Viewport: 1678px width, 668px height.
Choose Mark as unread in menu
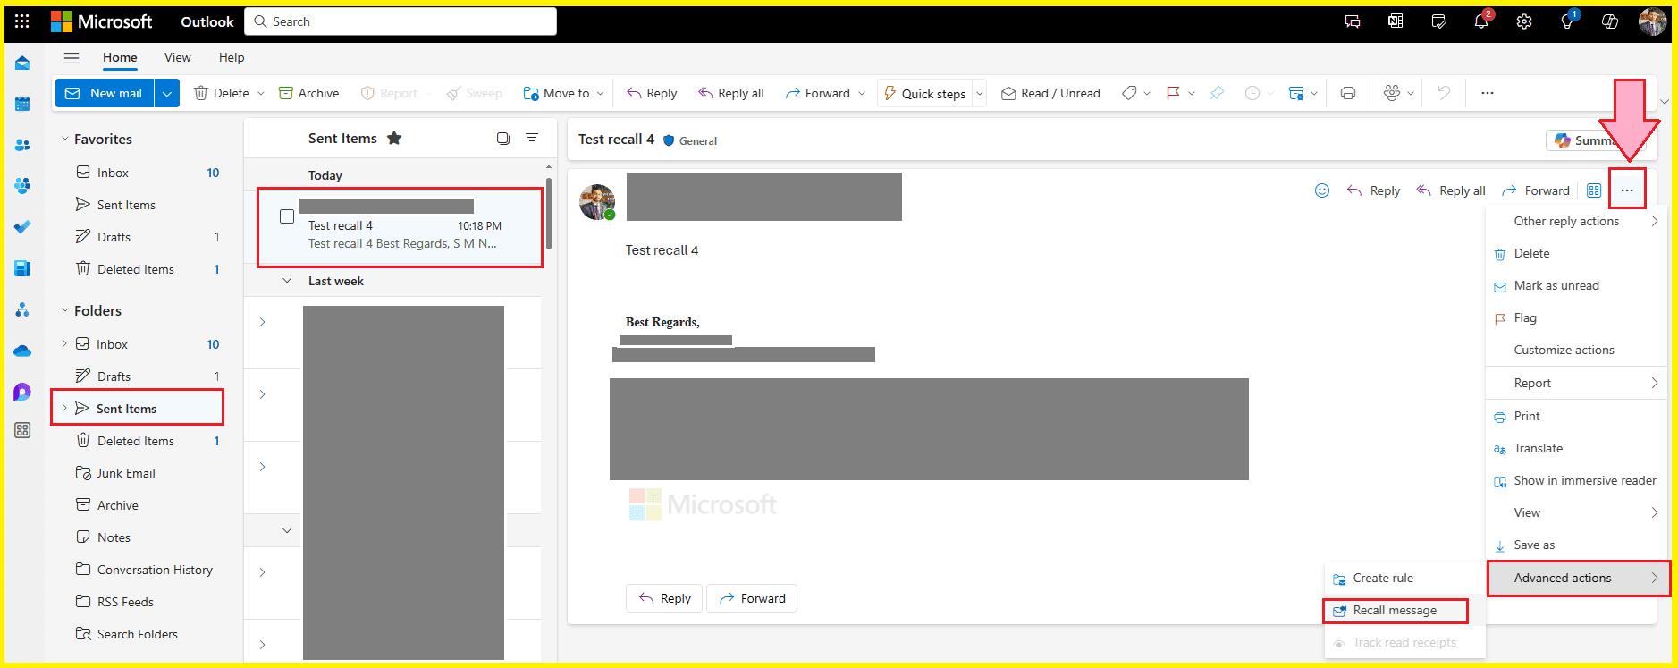pyautogui.click(x=1575, y=285)
